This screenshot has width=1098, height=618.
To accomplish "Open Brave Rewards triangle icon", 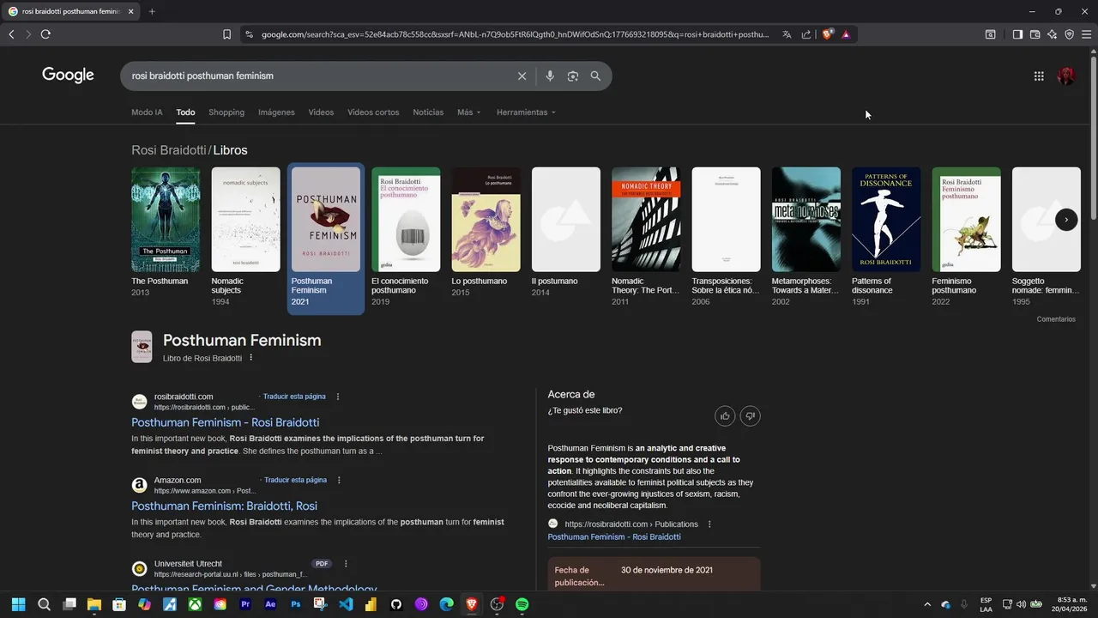I will (846, 34).
